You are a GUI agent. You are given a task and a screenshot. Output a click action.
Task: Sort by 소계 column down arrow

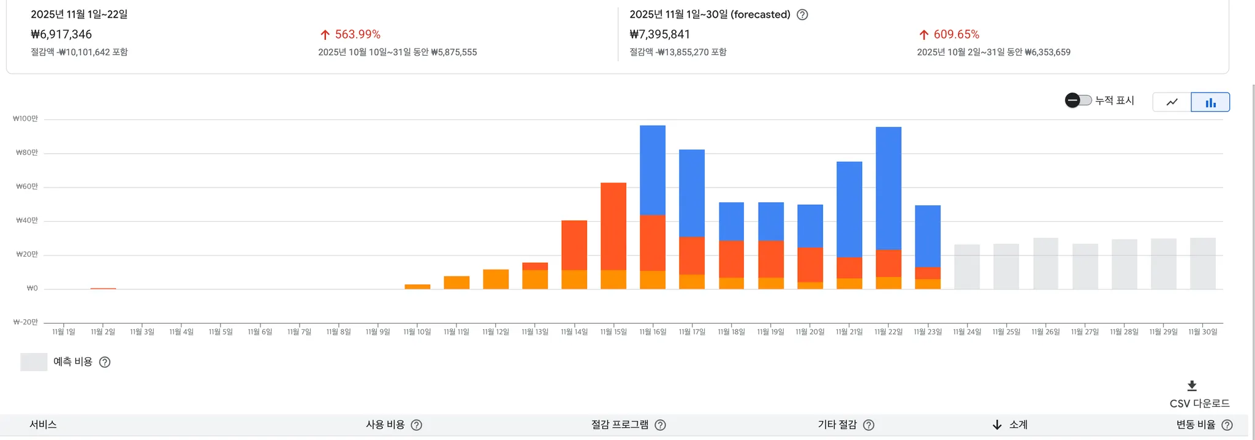[997, 425]
